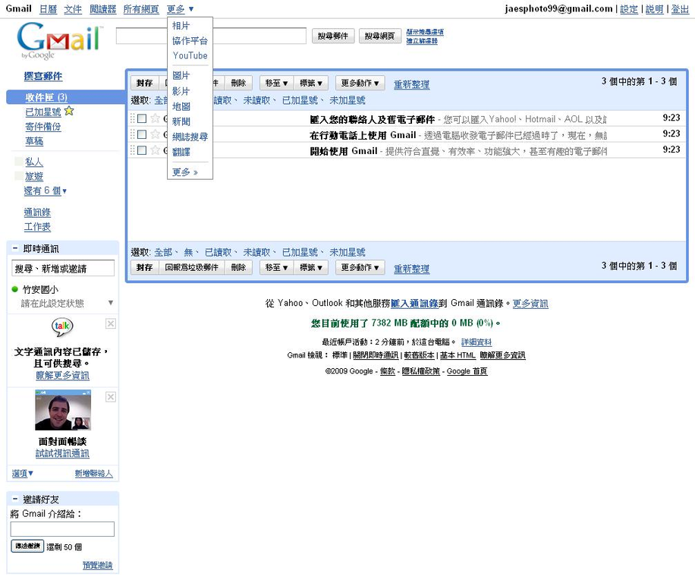This screenshot has width=695, height=583.
Task: Collapse the 即時通訊 chat panel
Action: click(15, 249)
